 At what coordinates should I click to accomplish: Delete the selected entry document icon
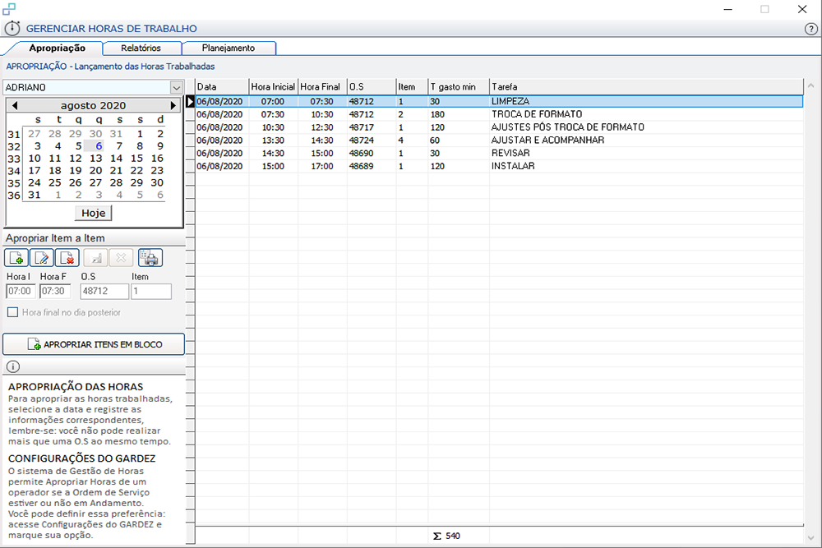click(x=67, y=258)
